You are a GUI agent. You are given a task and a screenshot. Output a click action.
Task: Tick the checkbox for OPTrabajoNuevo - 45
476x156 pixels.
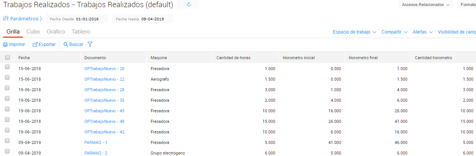pyautogui.click(x=7, y=109)
